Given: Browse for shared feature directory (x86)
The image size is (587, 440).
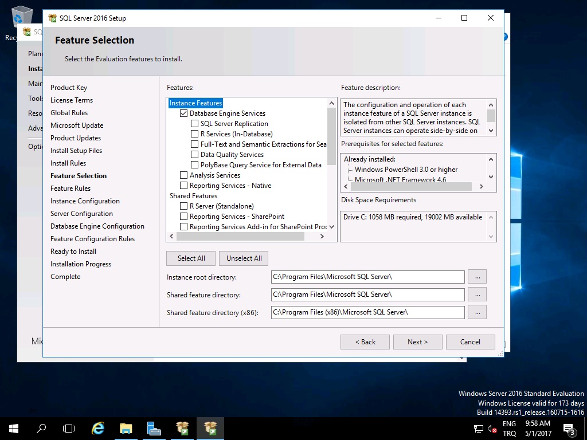Looking at the screenshot, I should click(478, 312).
